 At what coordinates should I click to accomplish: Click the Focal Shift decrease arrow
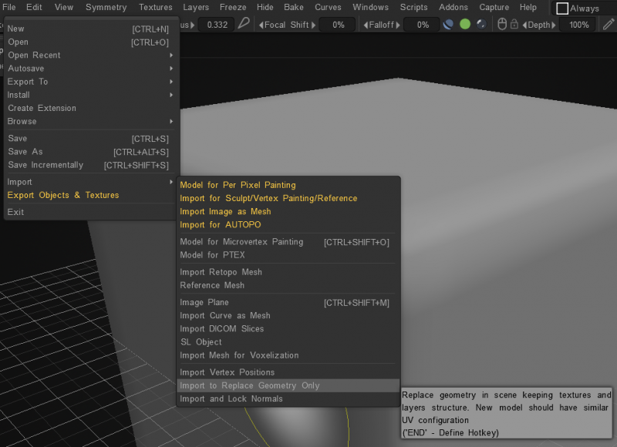[x=260, y=25]
